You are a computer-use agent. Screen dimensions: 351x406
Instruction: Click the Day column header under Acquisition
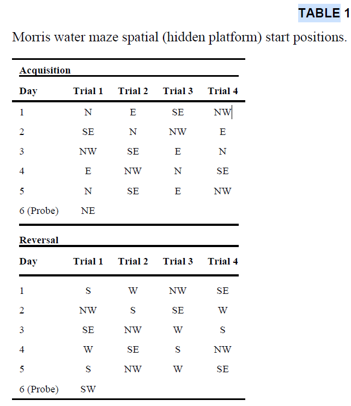pyautogui.click(x=28, y=91)
